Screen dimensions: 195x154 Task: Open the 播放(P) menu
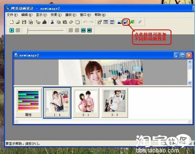tap(71, 15)
